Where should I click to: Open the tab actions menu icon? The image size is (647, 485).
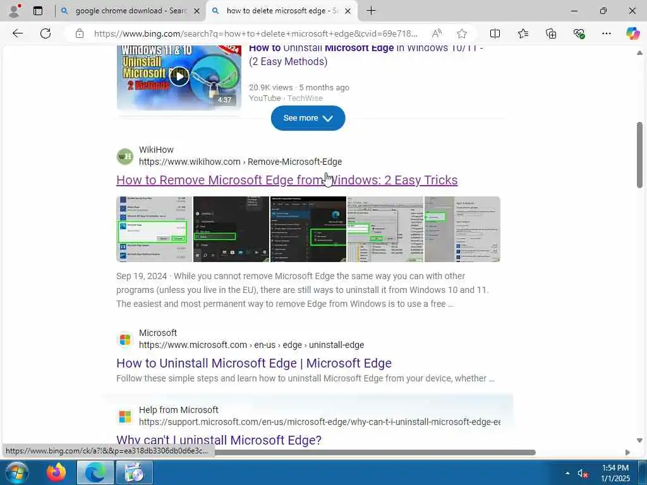click(38, 11)
